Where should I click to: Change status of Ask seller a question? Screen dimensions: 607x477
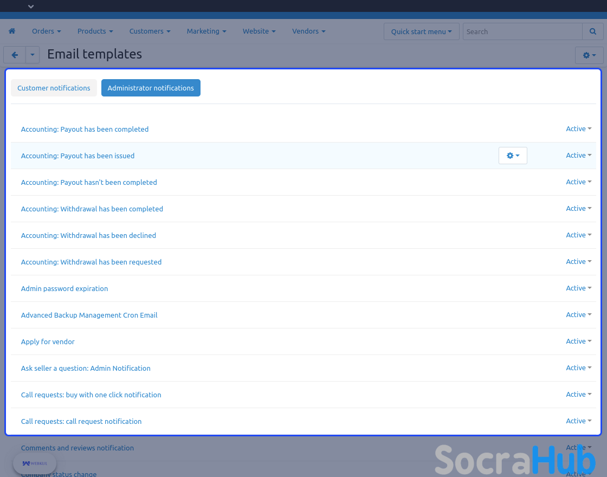pos(579,368)
